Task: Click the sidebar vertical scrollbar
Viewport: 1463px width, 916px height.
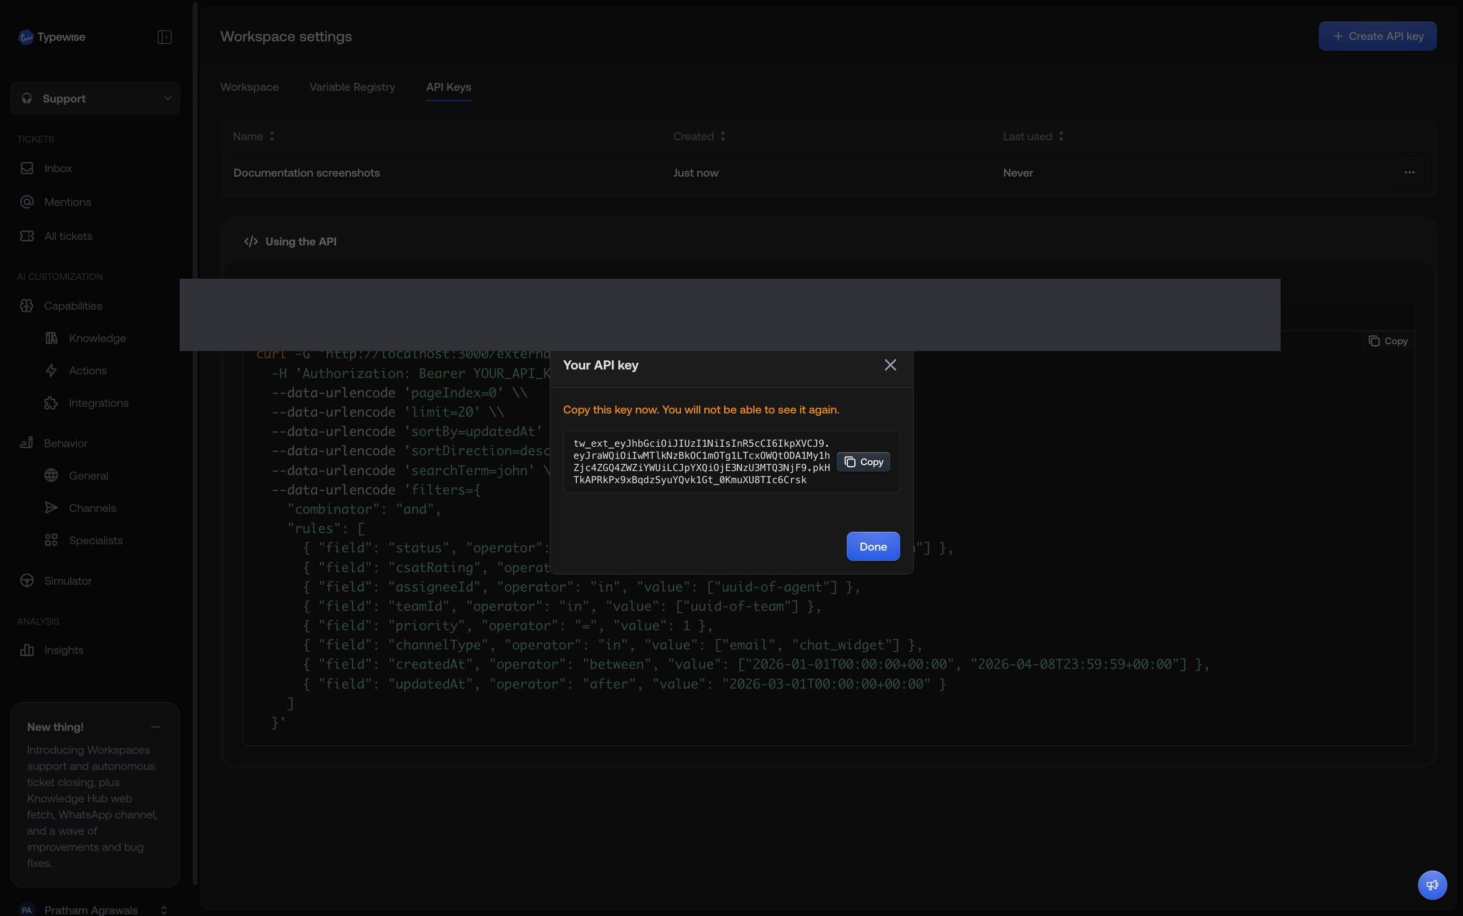Action: click(x=195, y=444)
